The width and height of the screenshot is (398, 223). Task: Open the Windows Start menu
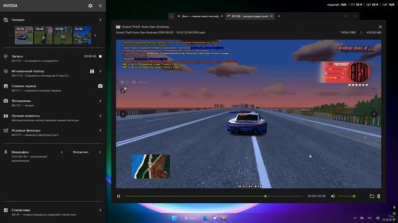pyautogui.click(x=174, y=218)
